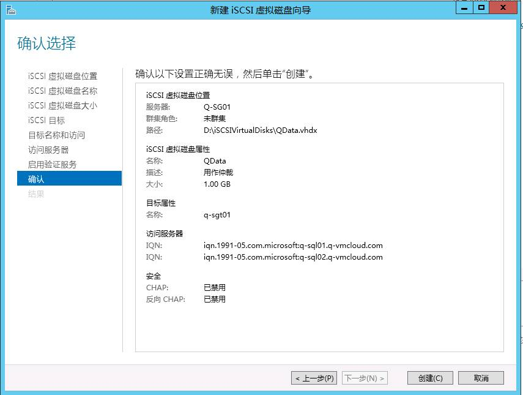Viewport: 523px width, 395px height.
Task: Select the 启用验证服务 step
Action: (53, 164)
